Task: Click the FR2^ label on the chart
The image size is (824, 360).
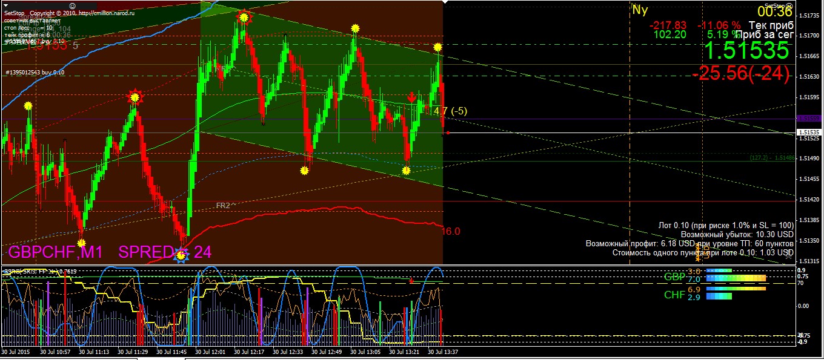Action: pyautogui.click(x=226, y=206)
